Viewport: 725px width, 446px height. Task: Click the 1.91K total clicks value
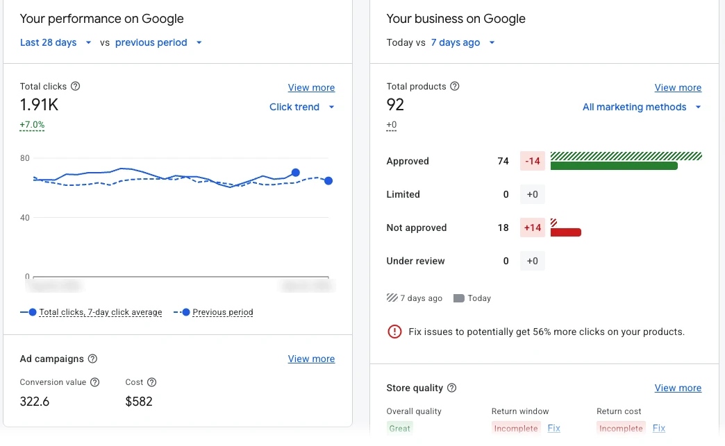[40, 105]
